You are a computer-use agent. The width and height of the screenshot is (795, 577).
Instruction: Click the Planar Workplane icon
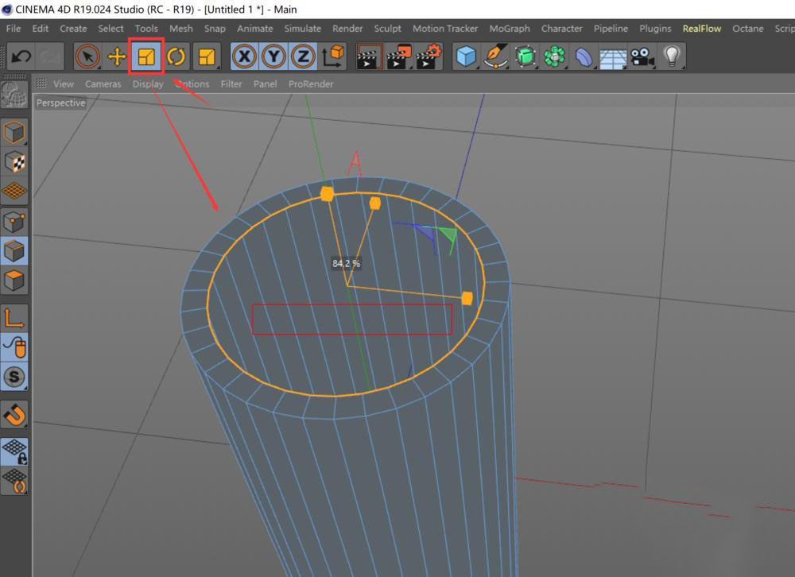pyautogui.click(x=14, y=480)
